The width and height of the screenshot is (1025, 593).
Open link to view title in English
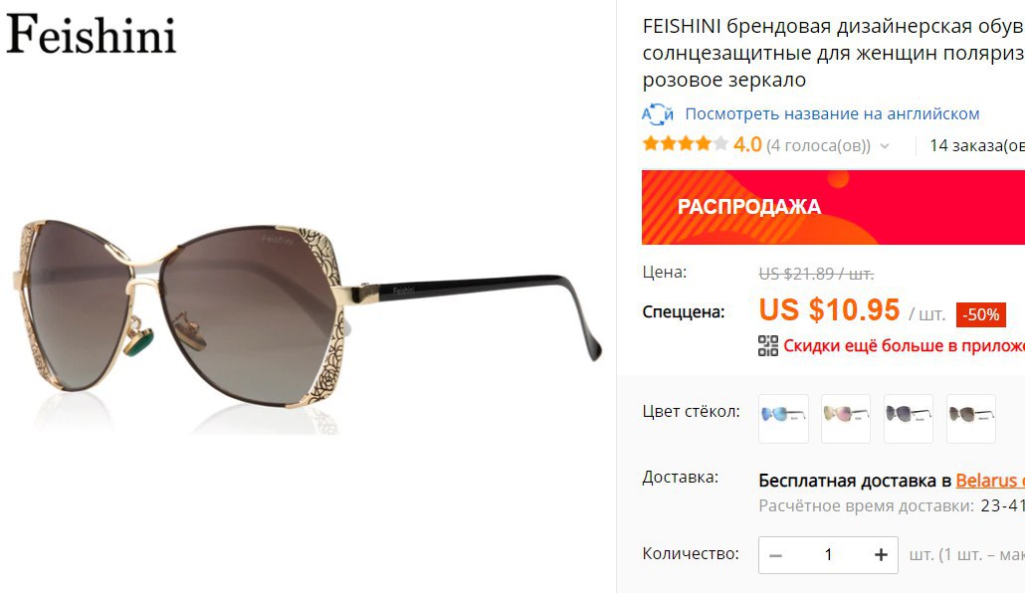pyautogui.click(x=832, y=113)
